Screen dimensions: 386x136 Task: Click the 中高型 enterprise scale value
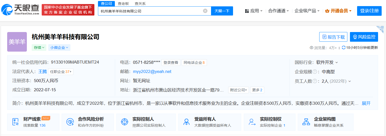(328, 72)
